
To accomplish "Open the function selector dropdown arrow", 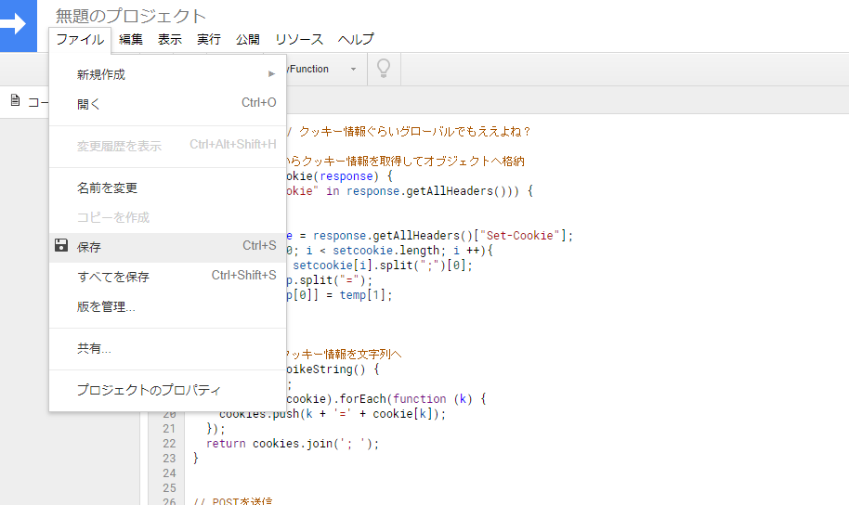I will [353, 70].
